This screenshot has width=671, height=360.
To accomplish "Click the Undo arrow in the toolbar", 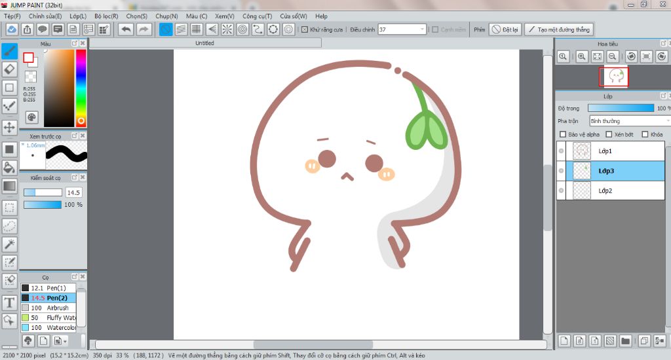I will (126, 29).
